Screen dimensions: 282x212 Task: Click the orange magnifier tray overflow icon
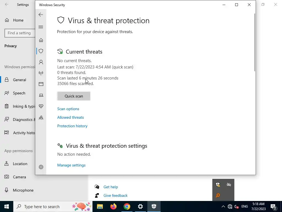[x=218, y=195]
